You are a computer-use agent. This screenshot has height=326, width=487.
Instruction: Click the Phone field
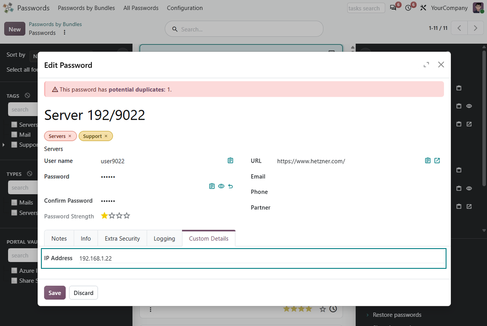360,192
